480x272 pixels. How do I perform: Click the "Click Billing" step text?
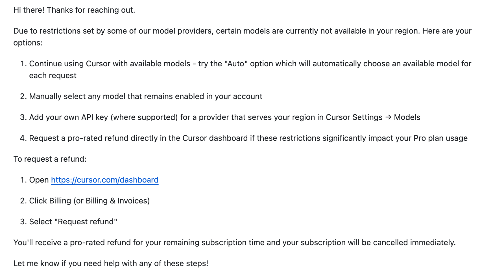click(50, 201)
